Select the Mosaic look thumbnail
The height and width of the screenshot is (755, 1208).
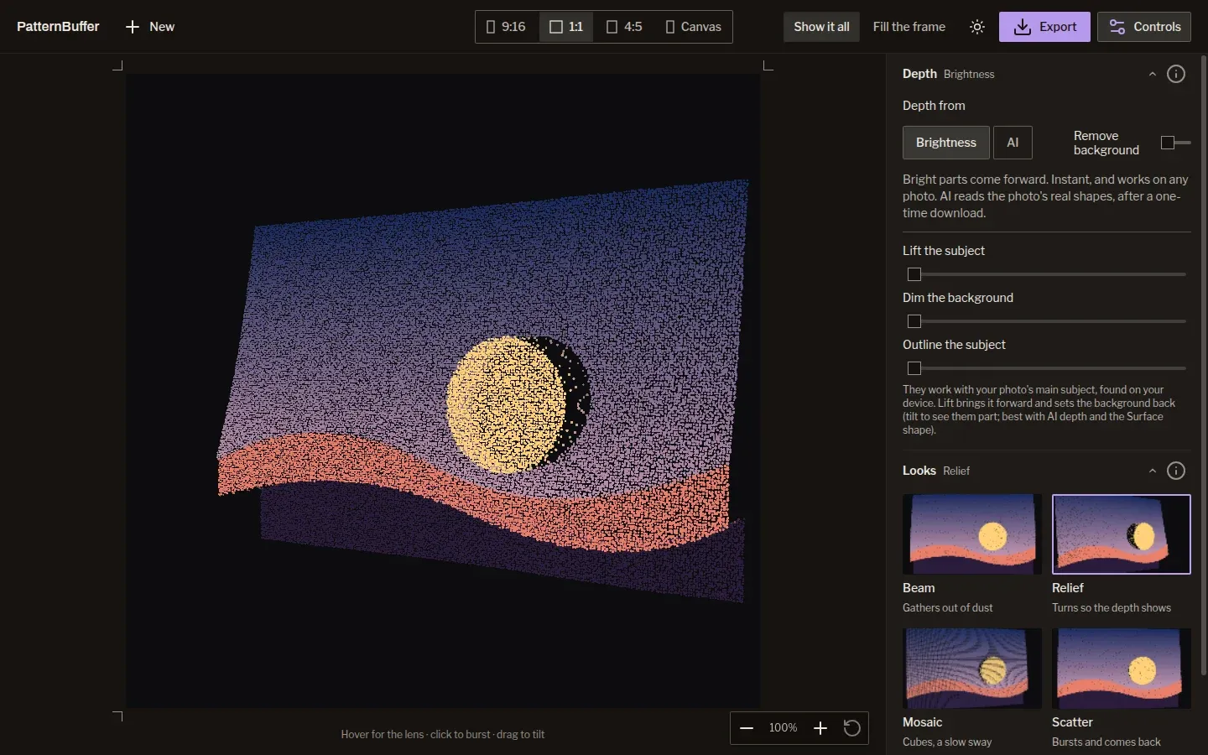click(x=972, y=669)
